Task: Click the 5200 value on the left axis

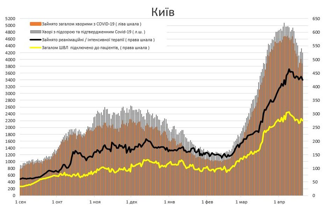Action: coord(10,19)
